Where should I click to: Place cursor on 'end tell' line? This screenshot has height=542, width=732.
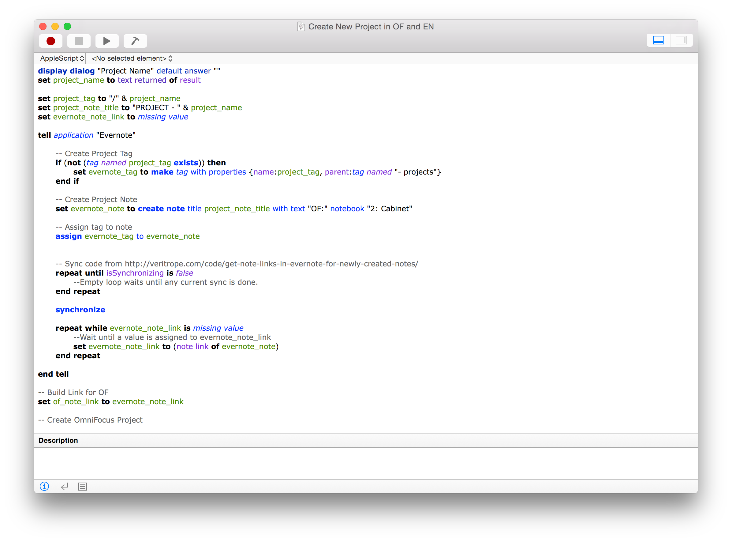[54, 374]
